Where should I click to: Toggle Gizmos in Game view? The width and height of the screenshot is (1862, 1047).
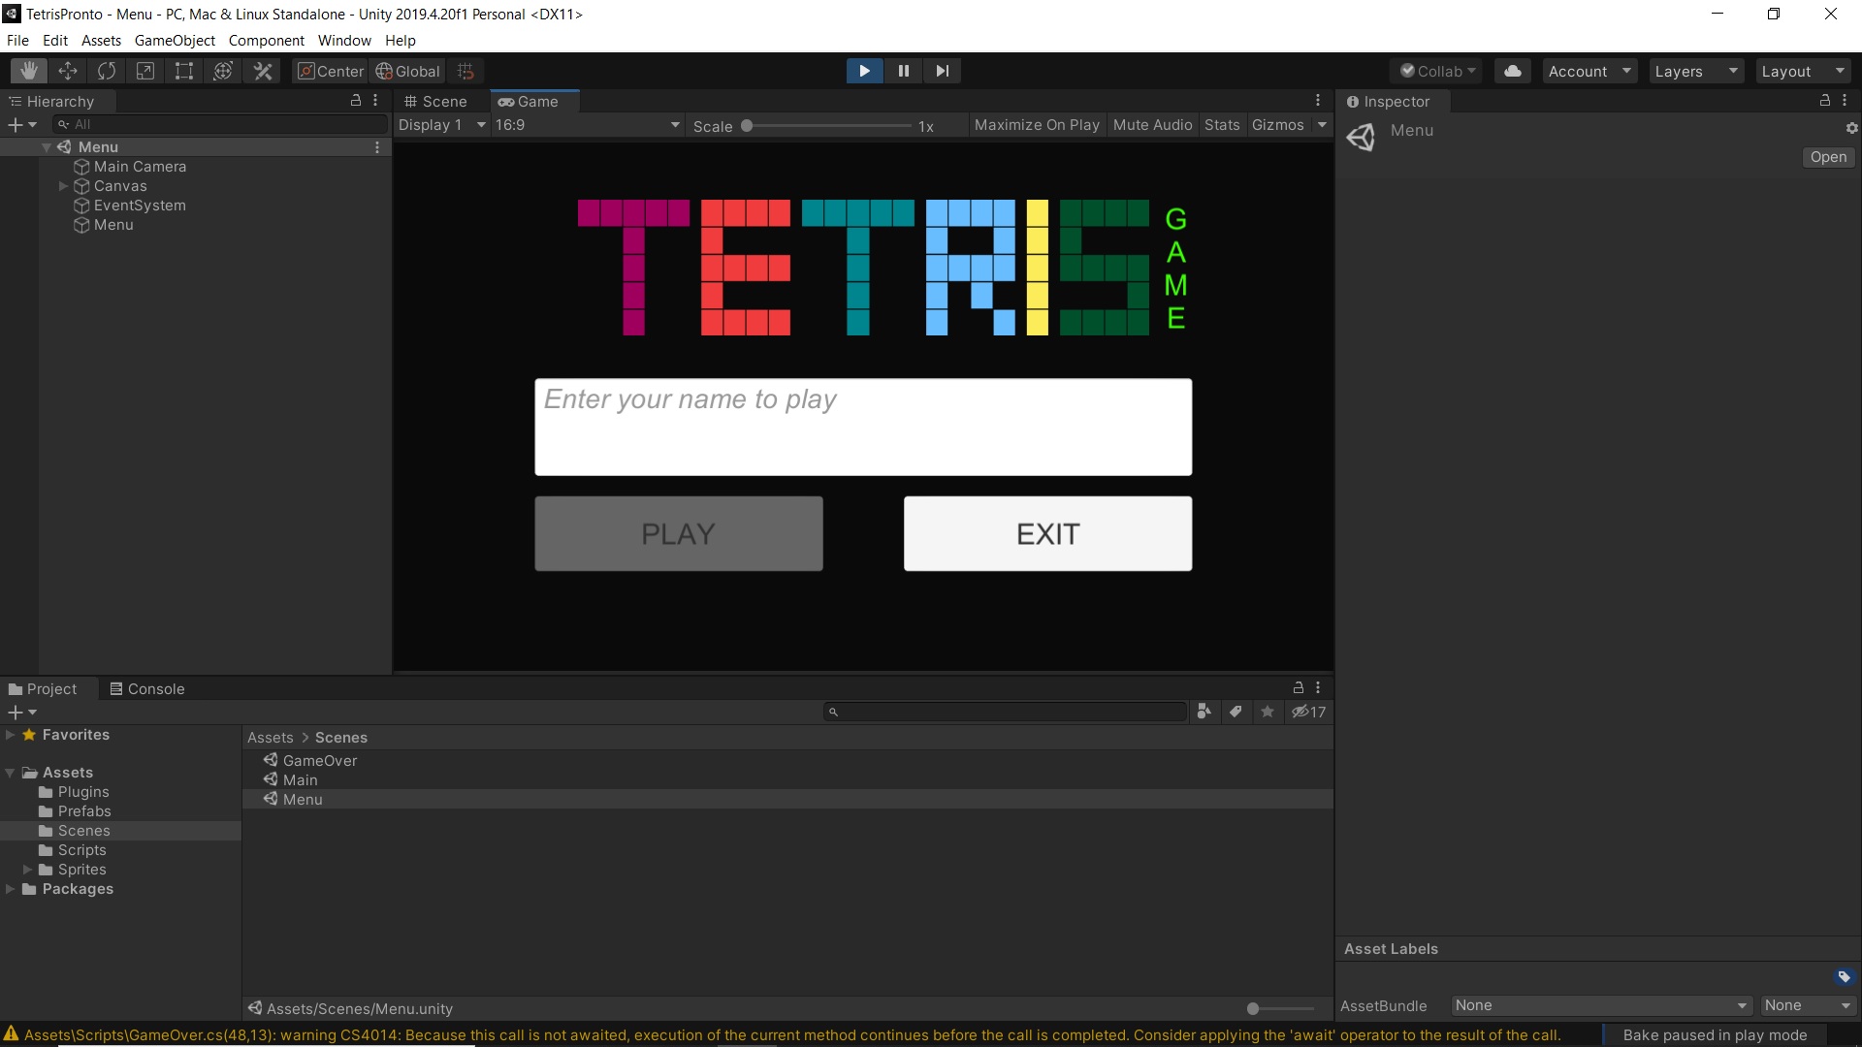click(x=1277, y=125)
